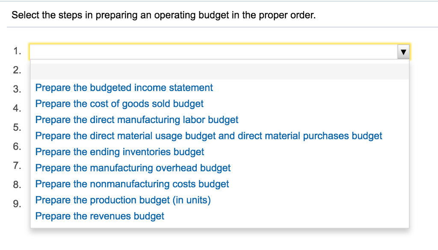Select "Prepare the ending inventories budget"
Viewport: 438px width, 250px height.
tap(120, 152)
